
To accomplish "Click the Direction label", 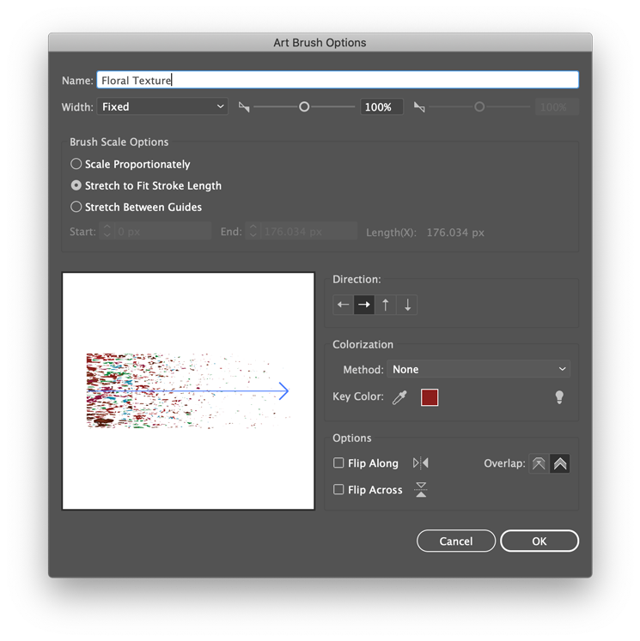I will pyautogui.click(x=357, y=279).
